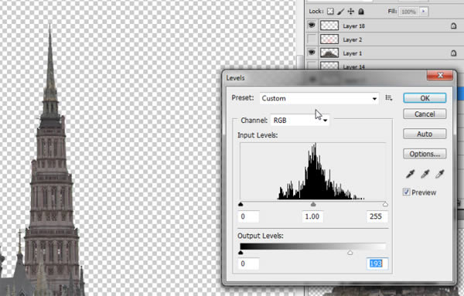Click the output levels gradient bar

click(x=312, y=247)
